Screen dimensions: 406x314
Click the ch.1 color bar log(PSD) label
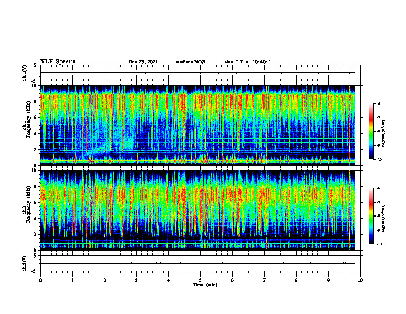[384, 134]
